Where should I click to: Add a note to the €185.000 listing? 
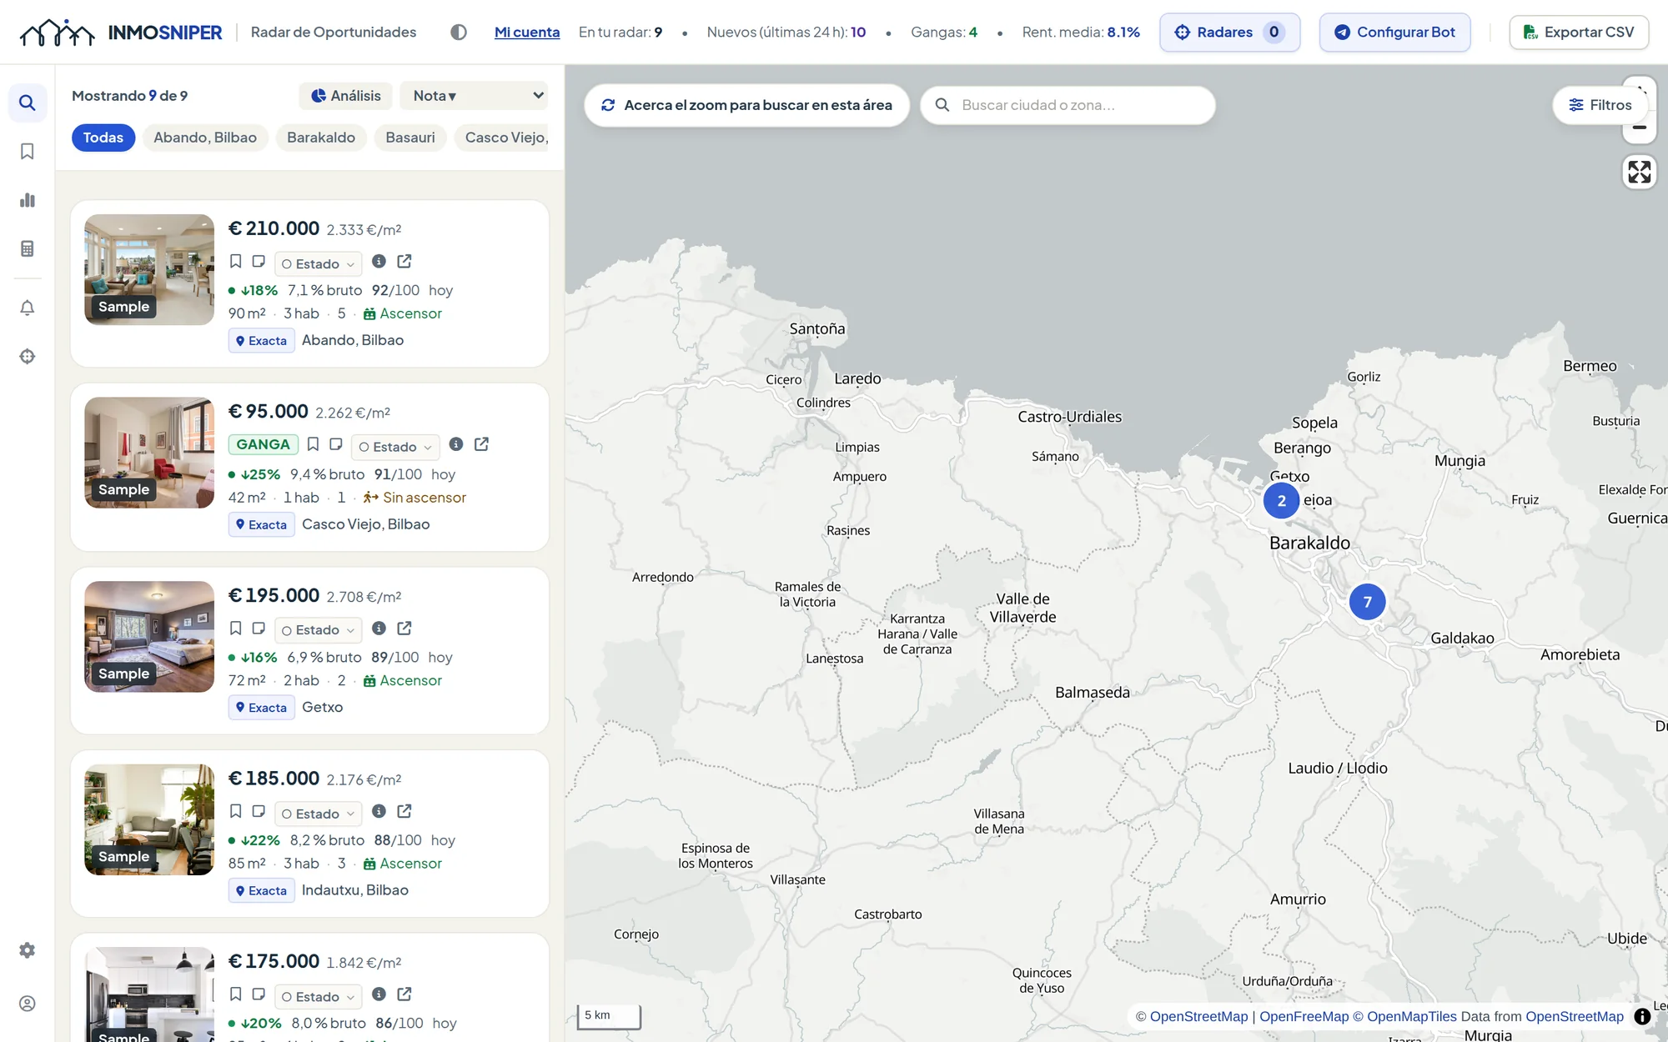[x=259, y=811]
